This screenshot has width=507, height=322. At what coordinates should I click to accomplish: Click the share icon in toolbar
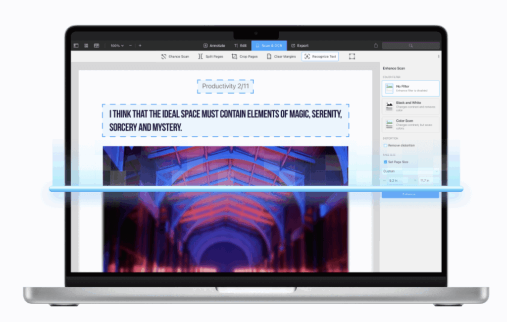[x=376, y=46]
